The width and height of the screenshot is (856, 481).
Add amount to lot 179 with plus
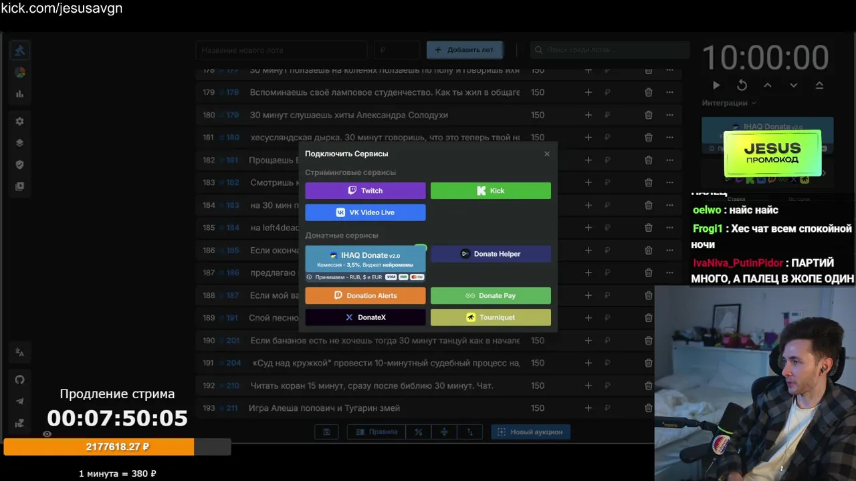click(588, 92)
